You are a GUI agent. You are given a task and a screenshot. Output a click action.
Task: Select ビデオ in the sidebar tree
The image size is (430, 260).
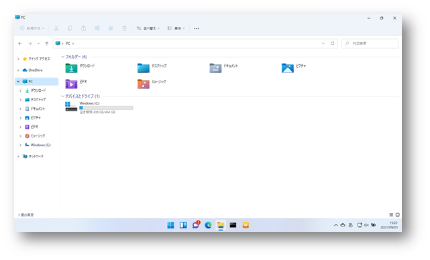click(32, 127)
